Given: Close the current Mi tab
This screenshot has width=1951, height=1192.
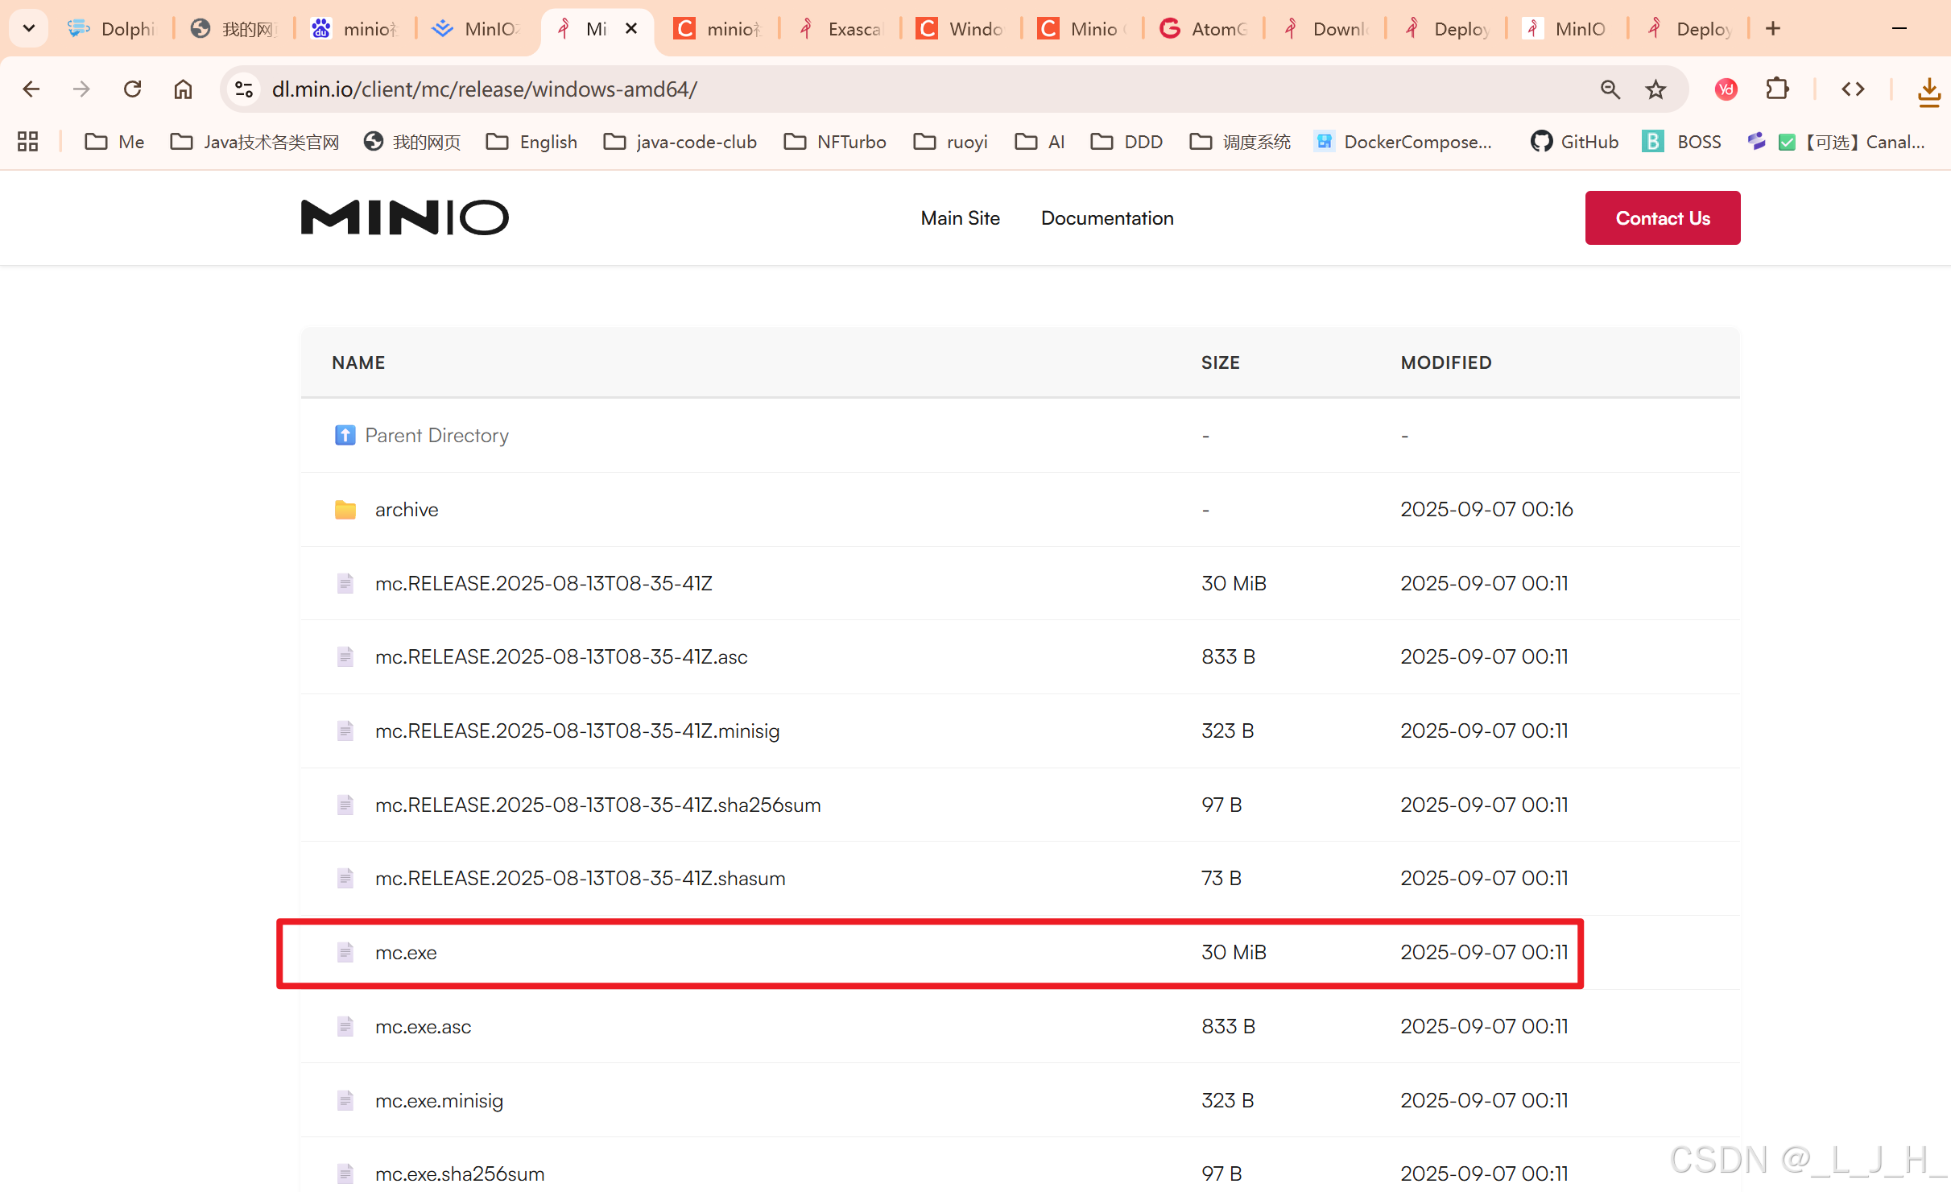Looking at the screenshot, I should tap(632, 29).
